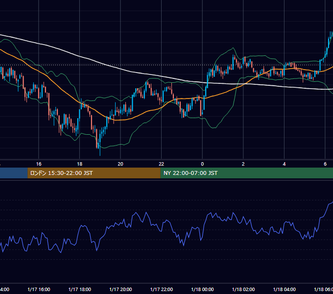Click the ロンドン 15:30-22:00 JST session bar
This screenshot has width=333, height=294.
94,173
